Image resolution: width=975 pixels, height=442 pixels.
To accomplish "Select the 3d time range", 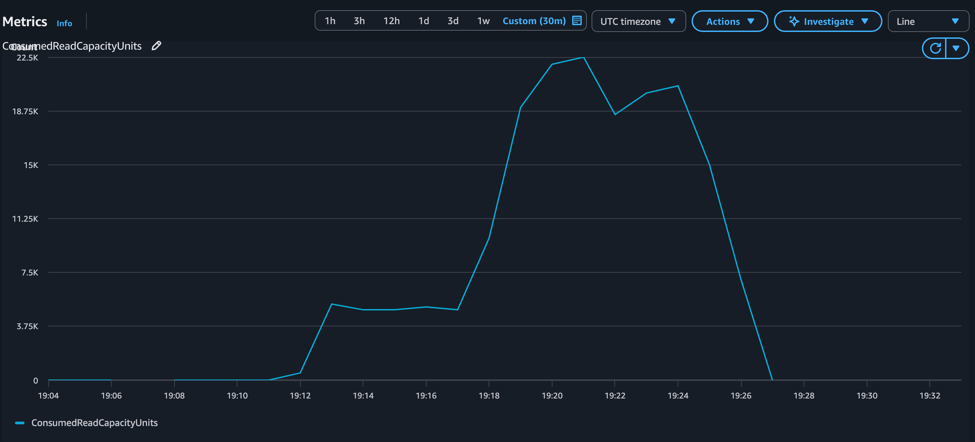I will click(453, 21).
